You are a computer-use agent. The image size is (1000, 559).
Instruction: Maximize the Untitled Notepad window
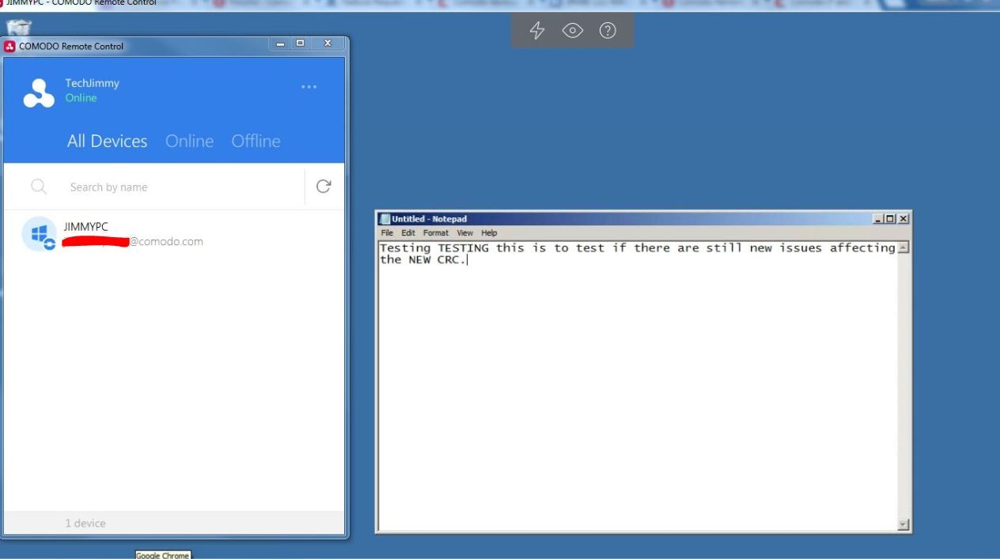pyautogui.click(x=890, y=219)
